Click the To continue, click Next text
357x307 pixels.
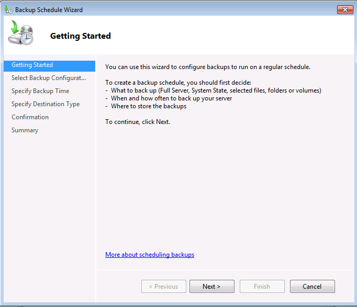point(138,122)
